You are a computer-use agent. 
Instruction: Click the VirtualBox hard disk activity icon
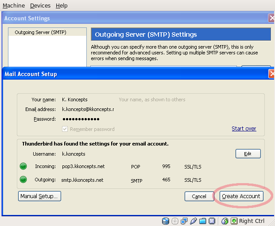click(165, 221)
